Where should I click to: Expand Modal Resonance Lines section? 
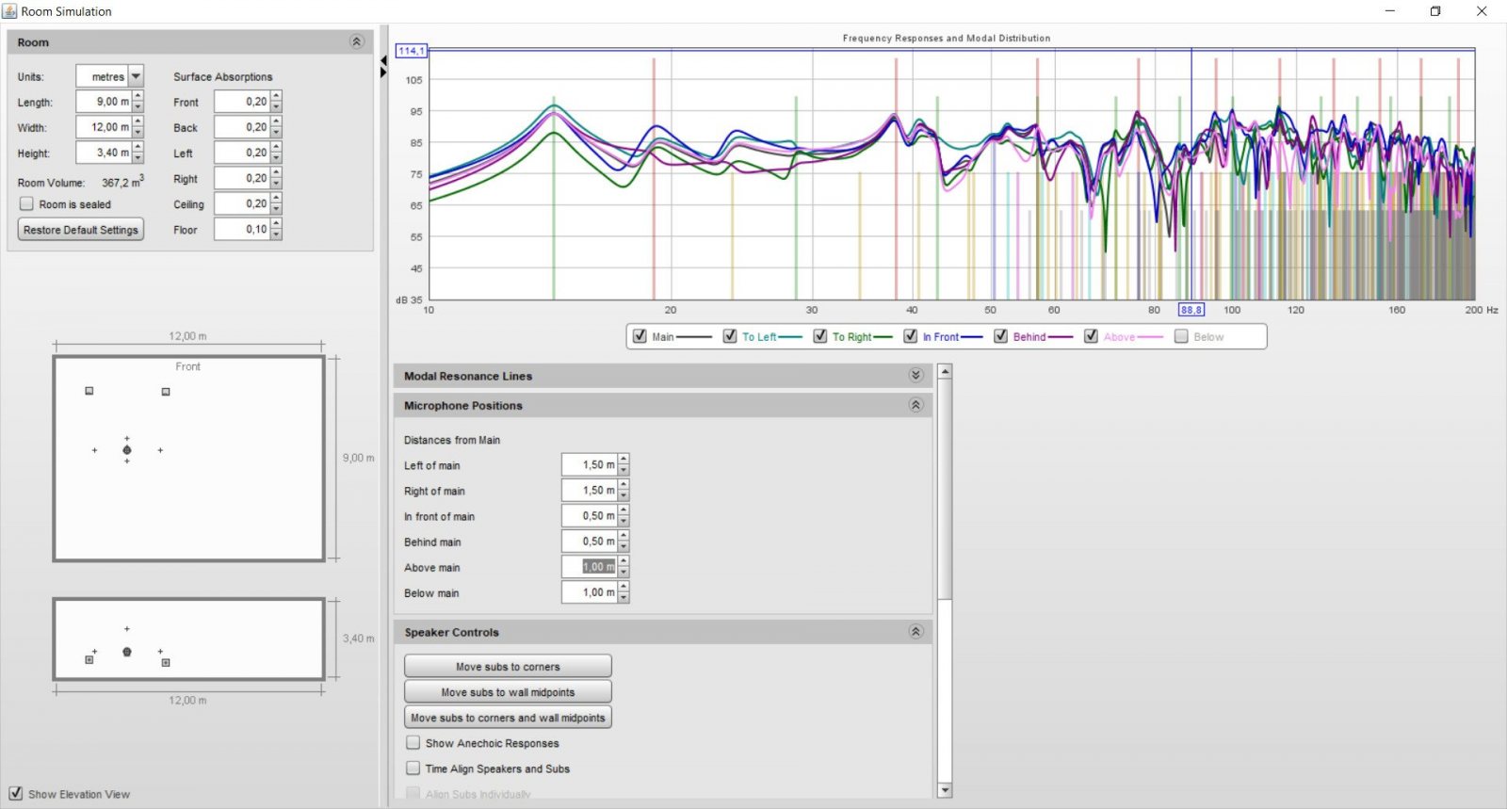[x=916, y=375]
